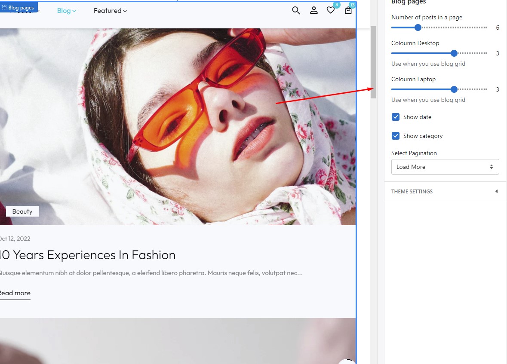Open the 10 Years Experiences In Fashion post
Viewport: 507px width, 364px height.
pos(88,255)
